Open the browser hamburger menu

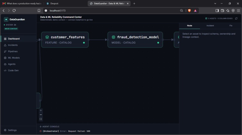238,10
